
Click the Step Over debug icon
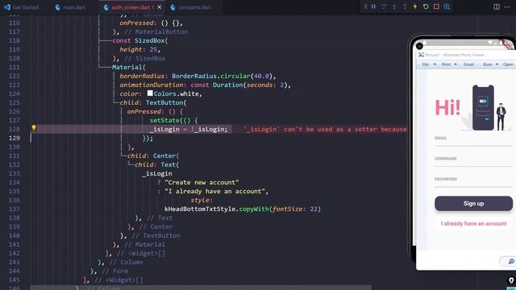[x=384, y=6]
